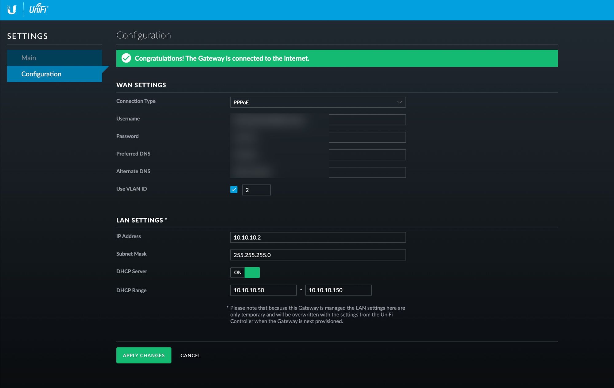Click the green success checkmark icon
Viewport: 614px width, 388px height.
pyautogui.click(x=126, y=58)
